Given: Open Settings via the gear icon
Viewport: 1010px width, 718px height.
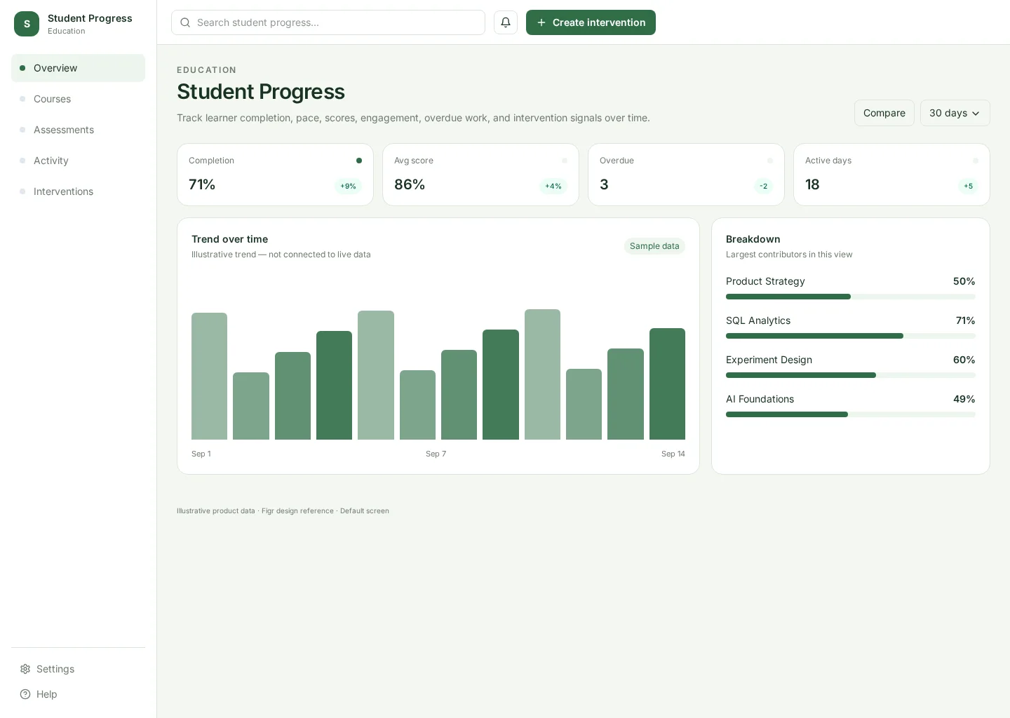Looking at the screenshot, I should (25, 669).
